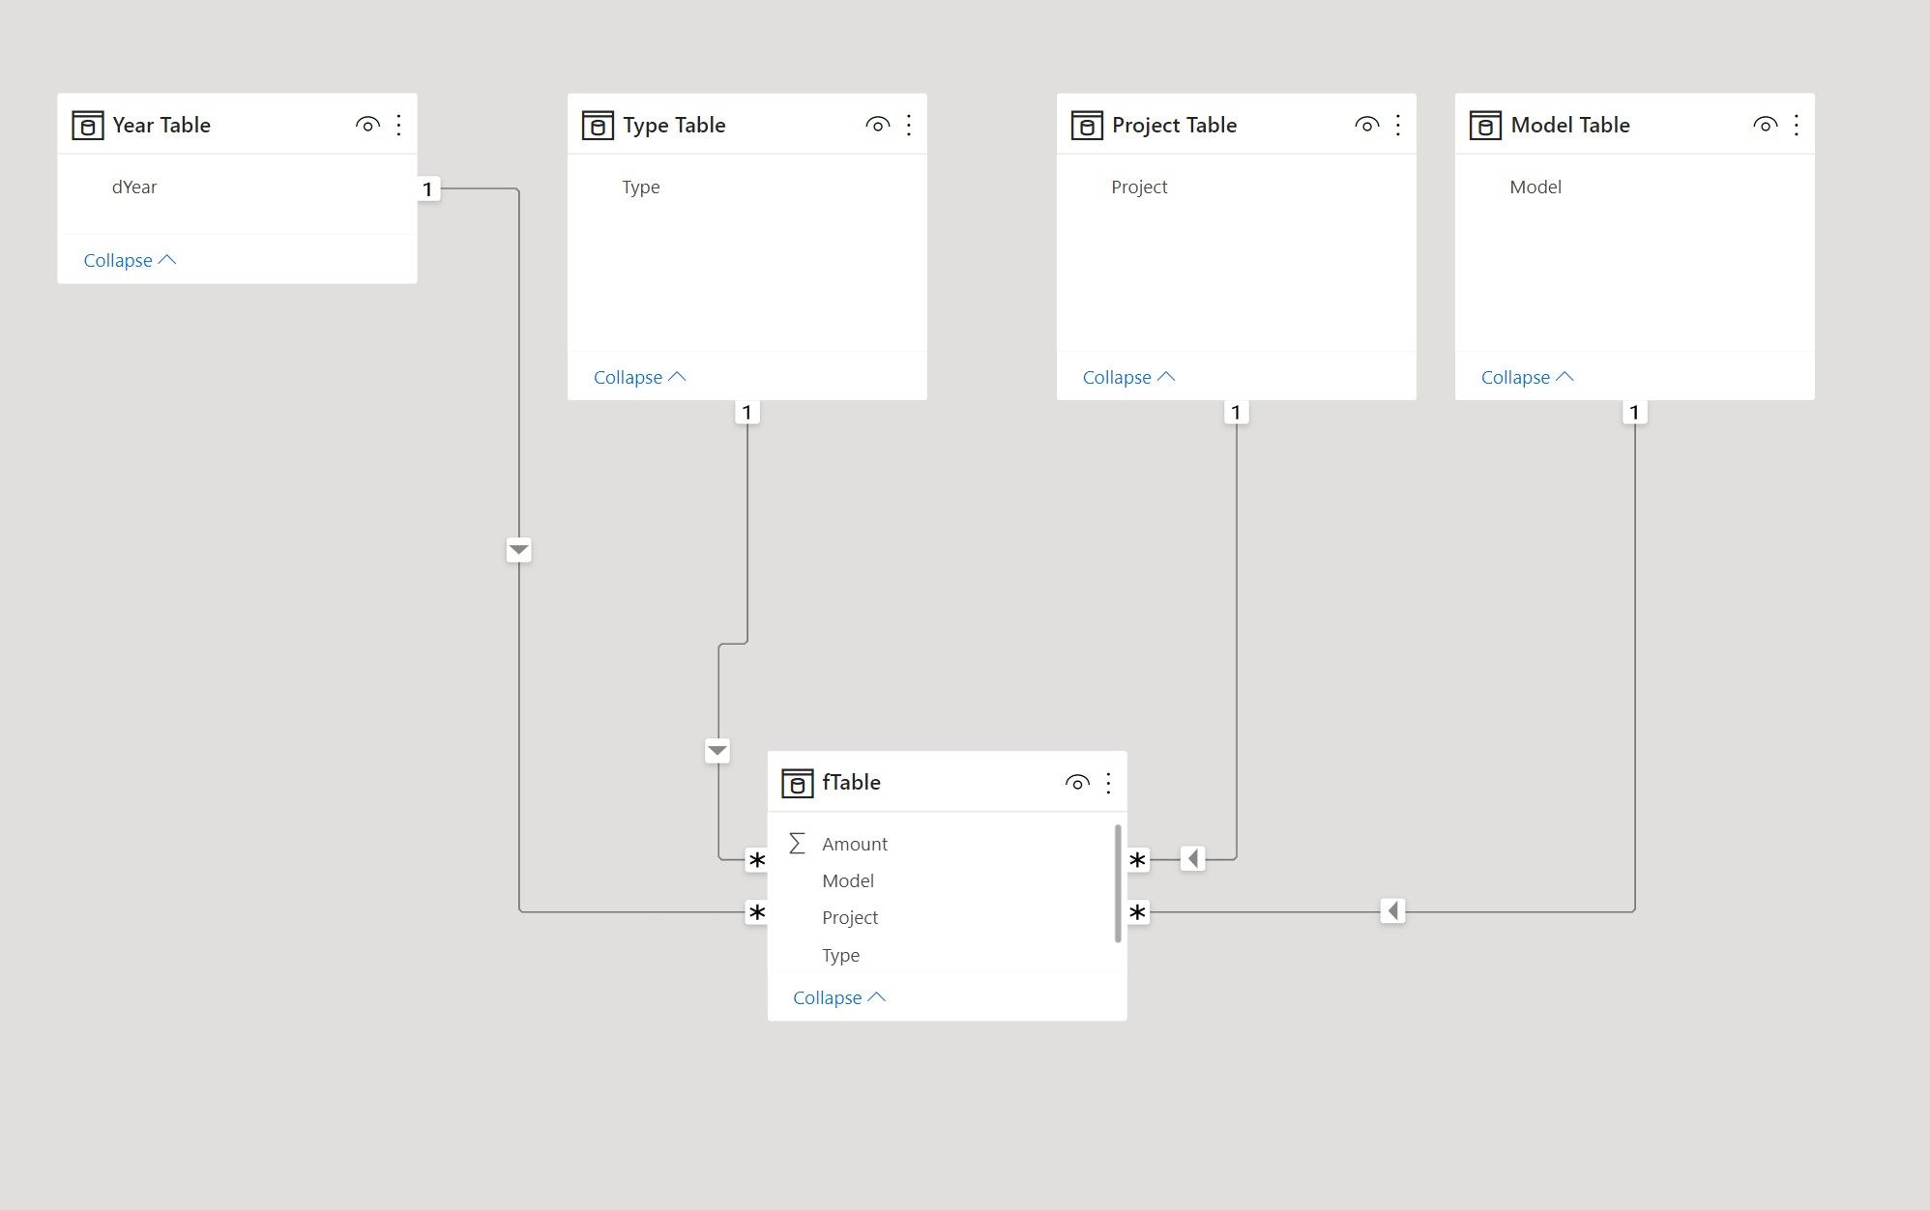Select the Type Table relationship filter direction arrow

pos(717,750)
